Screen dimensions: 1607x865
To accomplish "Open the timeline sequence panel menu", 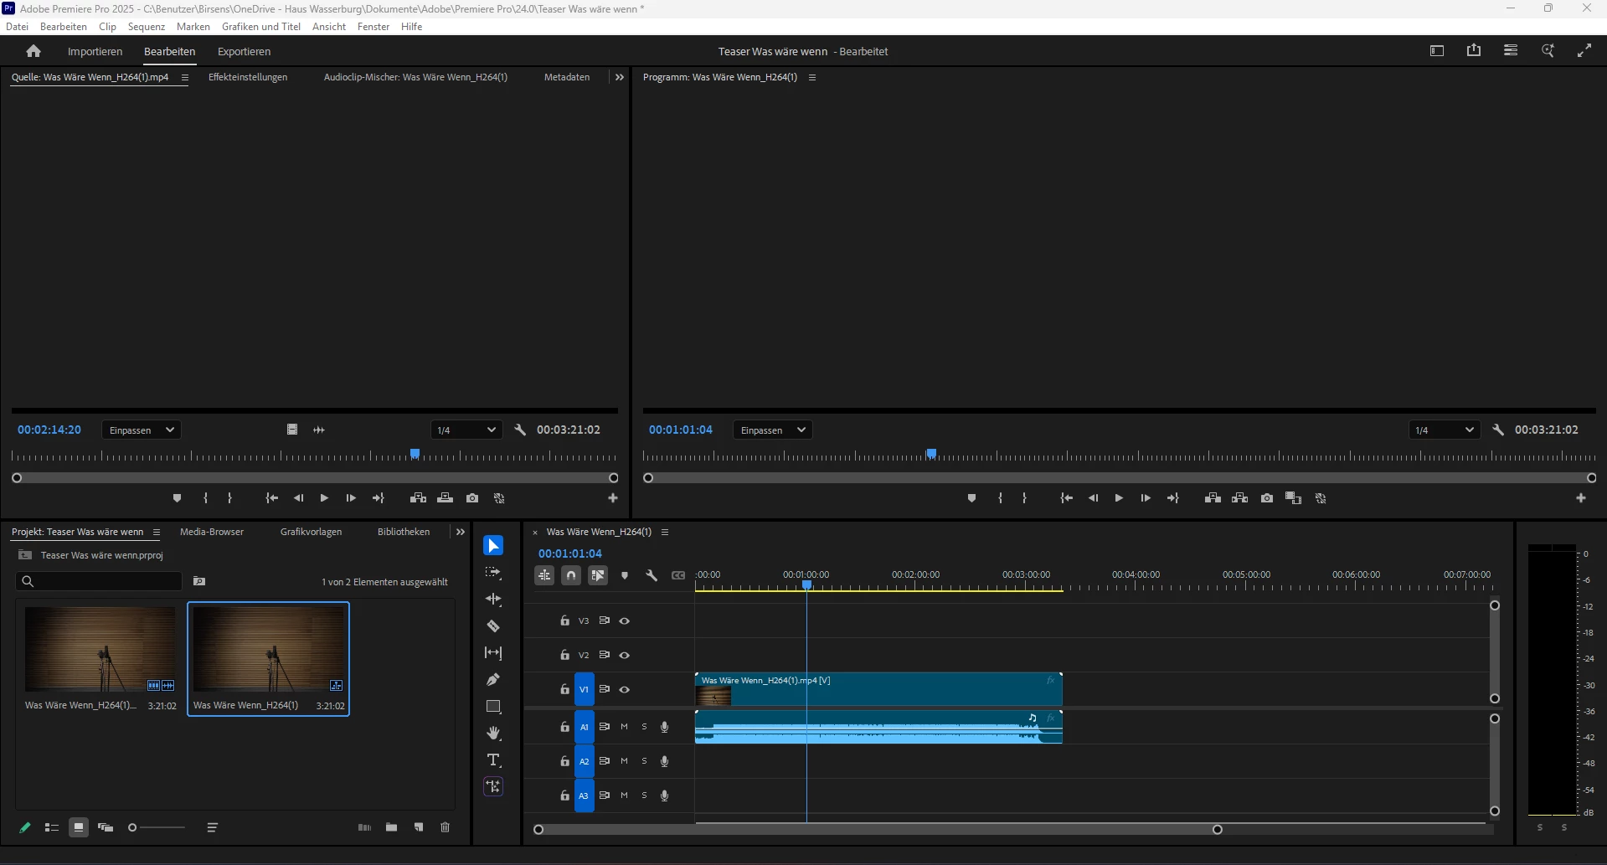I will click(665, 533).
